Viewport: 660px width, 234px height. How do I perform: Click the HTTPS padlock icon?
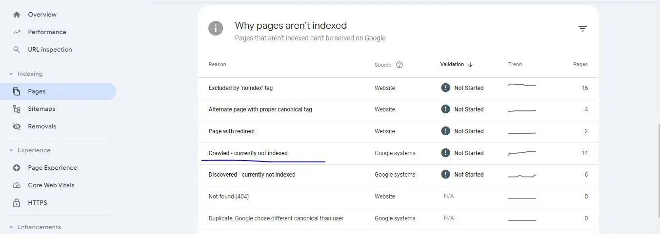click(17, 203)
